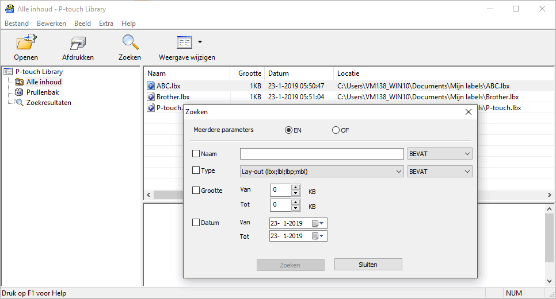Decrease the Grootte Tot value
Screen dimensions: 556x299
pyautogui.click(x=296, y=208)
